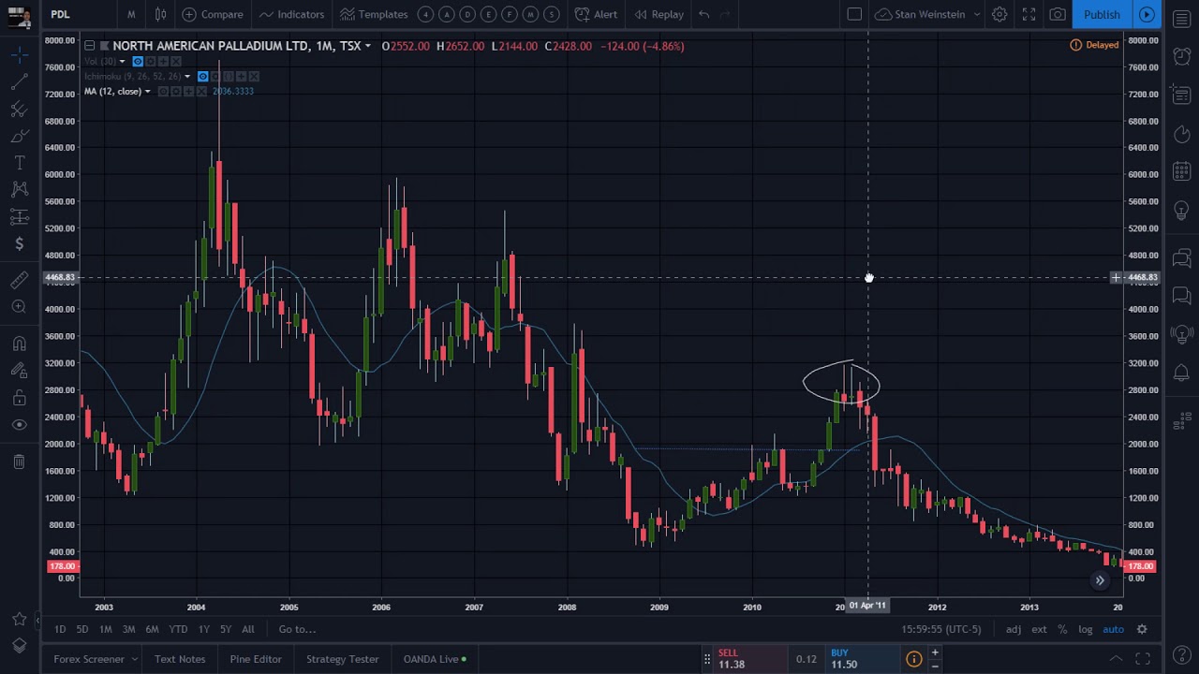Toggle the adj price adjustment option
1199x674 pixels.
tap(1014, 629)
